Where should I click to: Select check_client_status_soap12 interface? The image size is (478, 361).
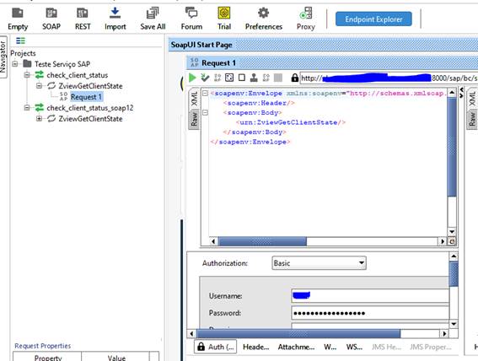click(x=90, y=108)
